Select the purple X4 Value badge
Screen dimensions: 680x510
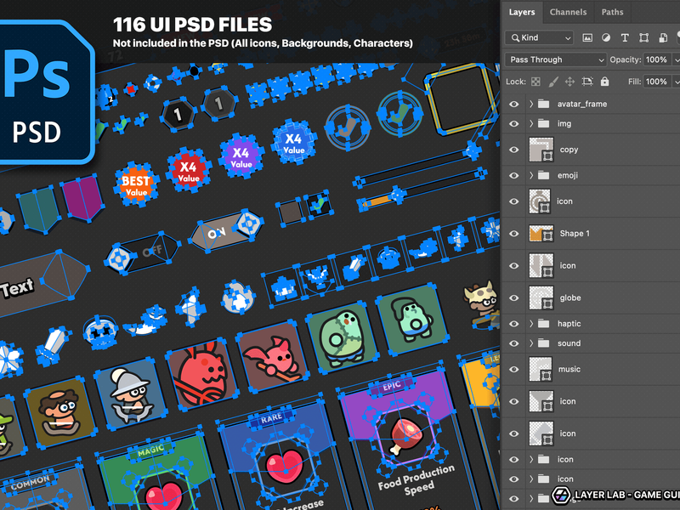click(x=241, y=157)
